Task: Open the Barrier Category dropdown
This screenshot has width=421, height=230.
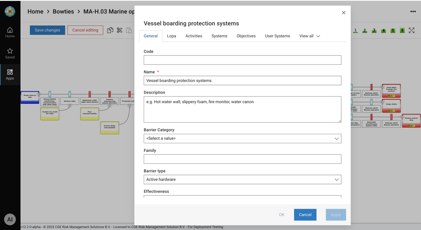Action: pos(242,138)
